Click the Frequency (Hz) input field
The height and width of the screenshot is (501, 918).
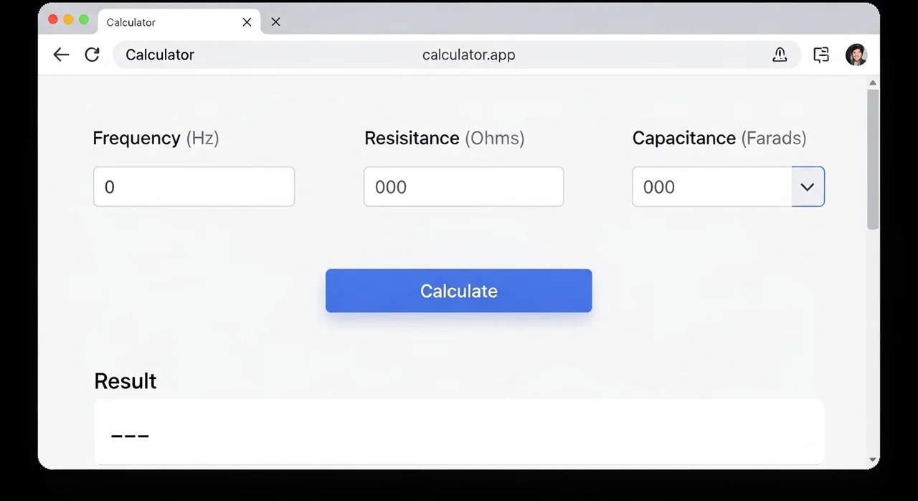(x=194, y=187)
